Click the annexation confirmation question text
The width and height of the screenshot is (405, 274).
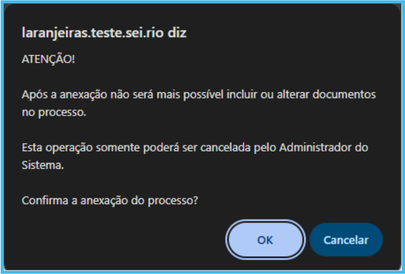coord(110,201)
